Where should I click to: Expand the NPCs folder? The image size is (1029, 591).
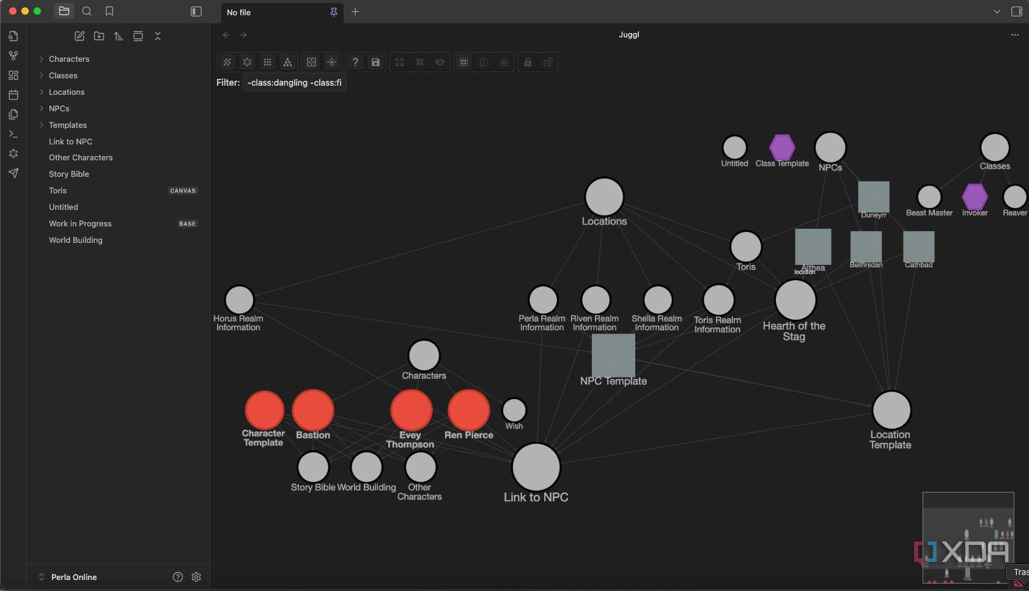coord(42,109)
